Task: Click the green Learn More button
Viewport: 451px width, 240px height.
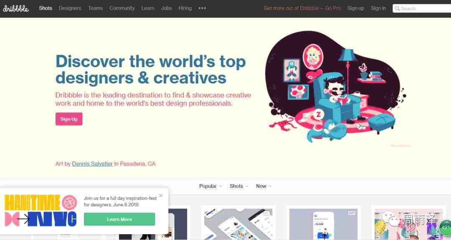Action: (119, 219)
